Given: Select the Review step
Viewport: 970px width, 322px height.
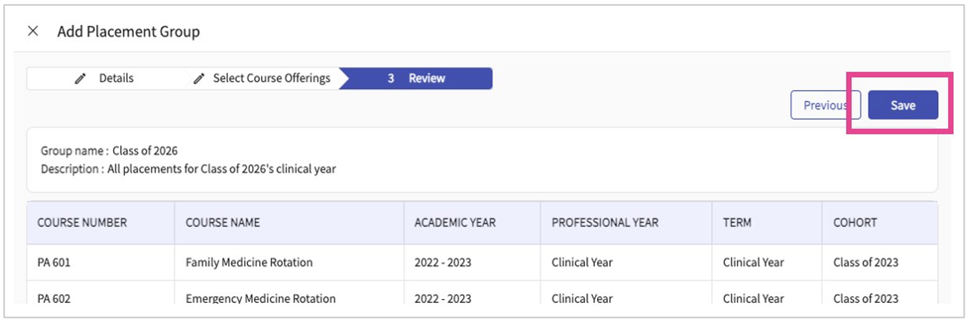Looking at the screenshot, I should click(416, 78).
